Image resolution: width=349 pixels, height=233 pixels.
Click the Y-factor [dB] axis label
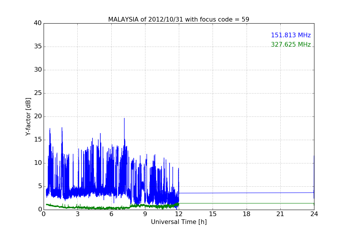(x=28, y=116)
